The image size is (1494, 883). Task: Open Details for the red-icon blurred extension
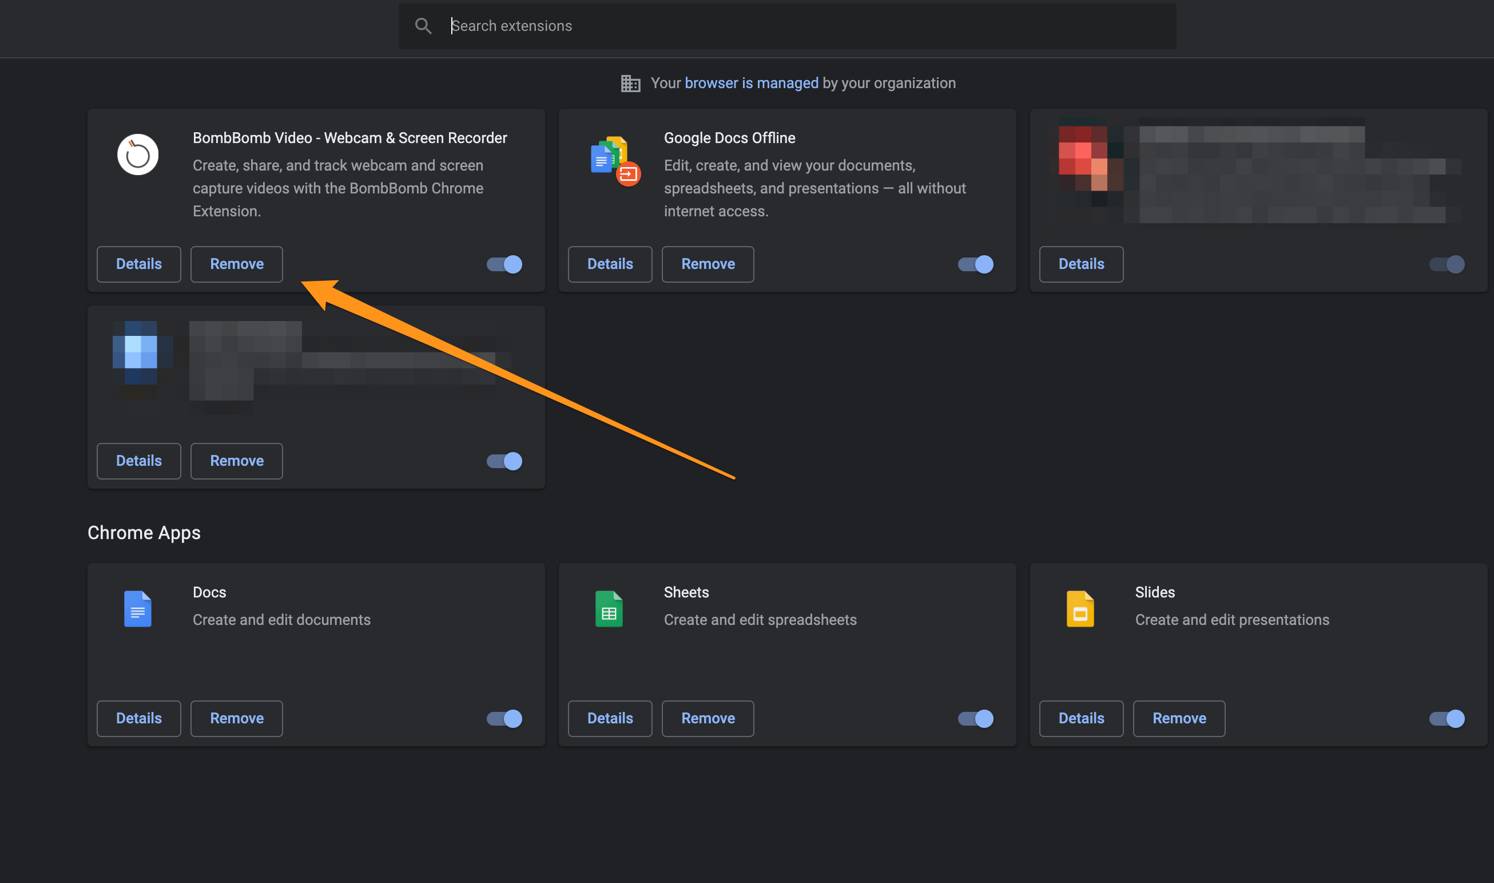point(1081,264)
